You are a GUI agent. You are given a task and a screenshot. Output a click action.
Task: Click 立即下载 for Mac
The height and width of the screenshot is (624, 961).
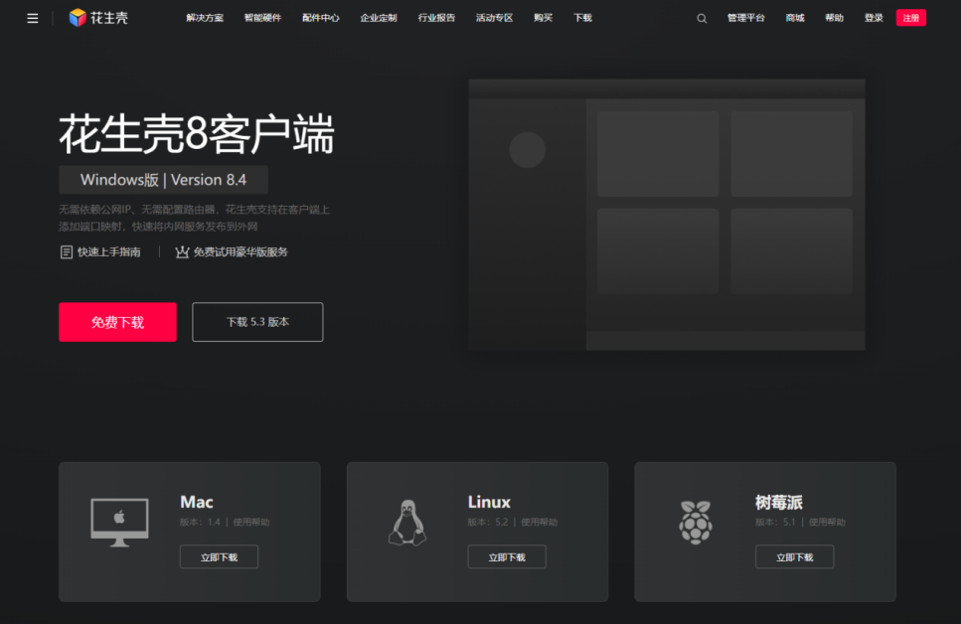(219, 556)
